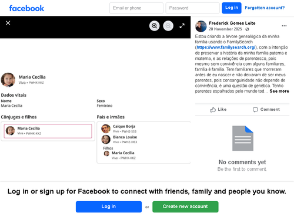This screenshot has width=294, height=220.
Task: Click the globe public audience icon
Action: click(x=247, y=29)
